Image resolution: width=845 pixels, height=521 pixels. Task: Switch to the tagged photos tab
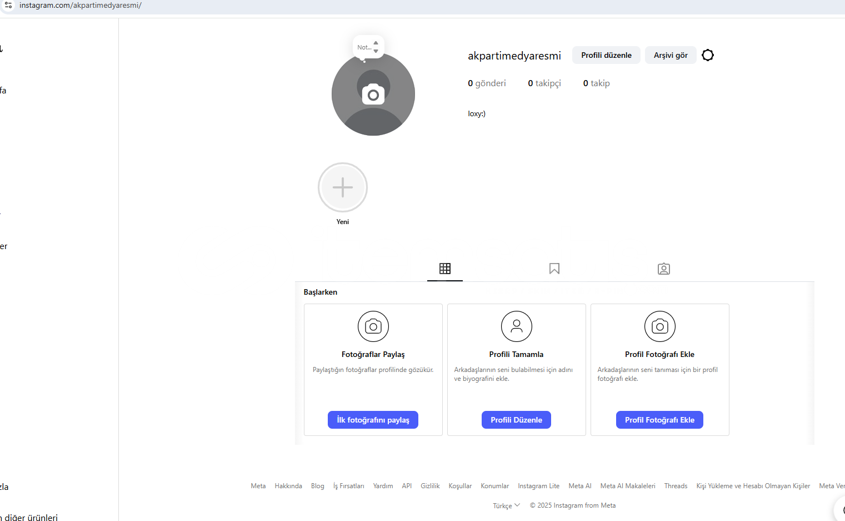point(664,269)
